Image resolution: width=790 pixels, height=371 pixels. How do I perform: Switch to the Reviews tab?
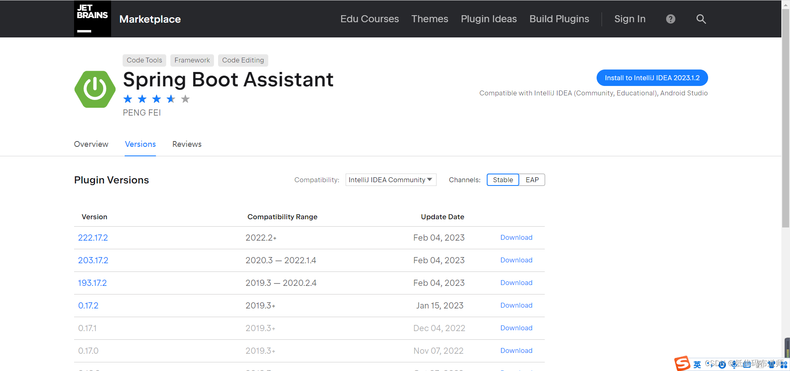[187, 144]
